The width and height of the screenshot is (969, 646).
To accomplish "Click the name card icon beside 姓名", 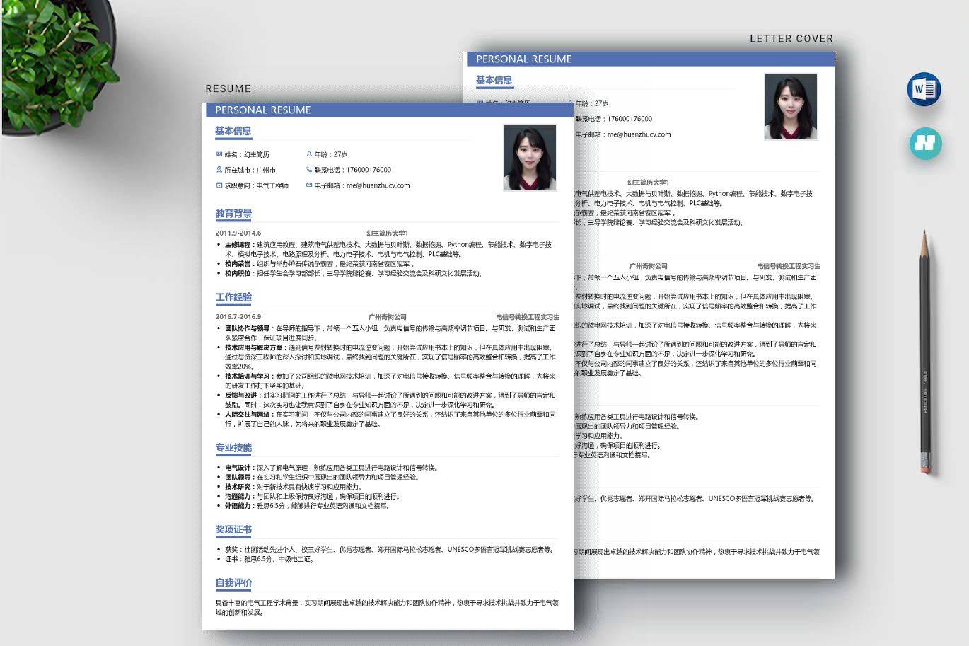I will [219, 154].
